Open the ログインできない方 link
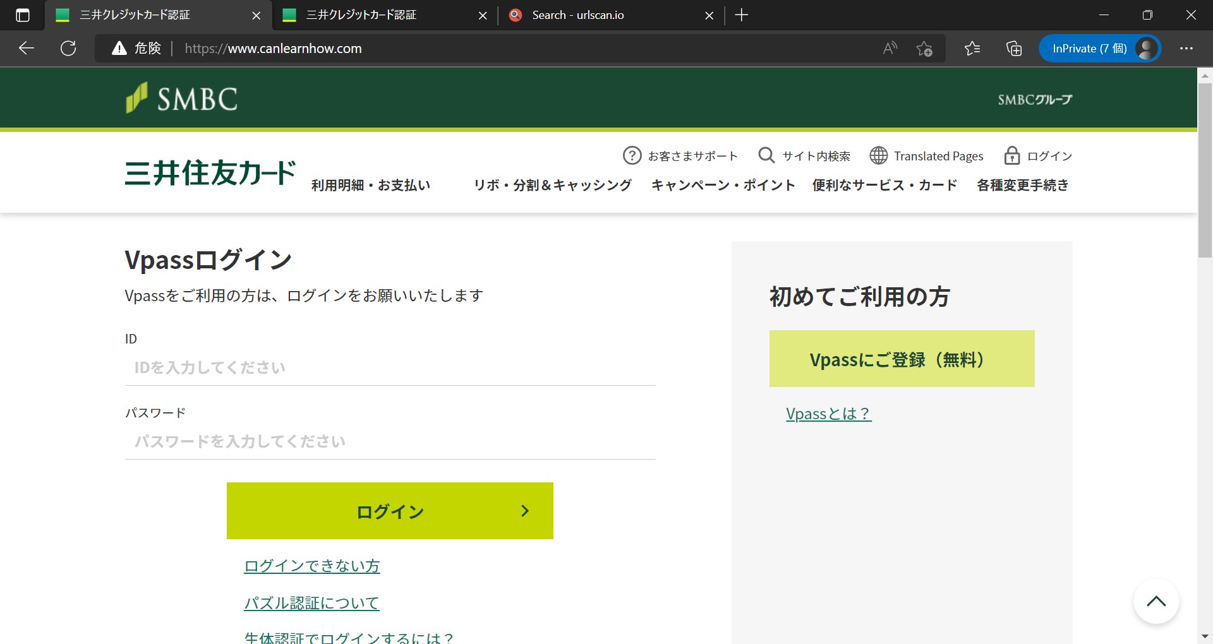Image resolution: width=1213 pixels, height=644 pixels. click(312, 566)
